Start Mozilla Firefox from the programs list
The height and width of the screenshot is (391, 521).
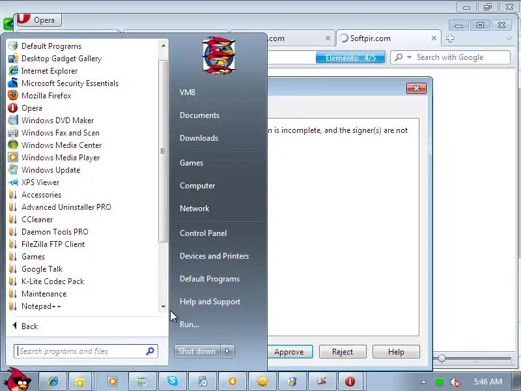(x=46, y=96)
